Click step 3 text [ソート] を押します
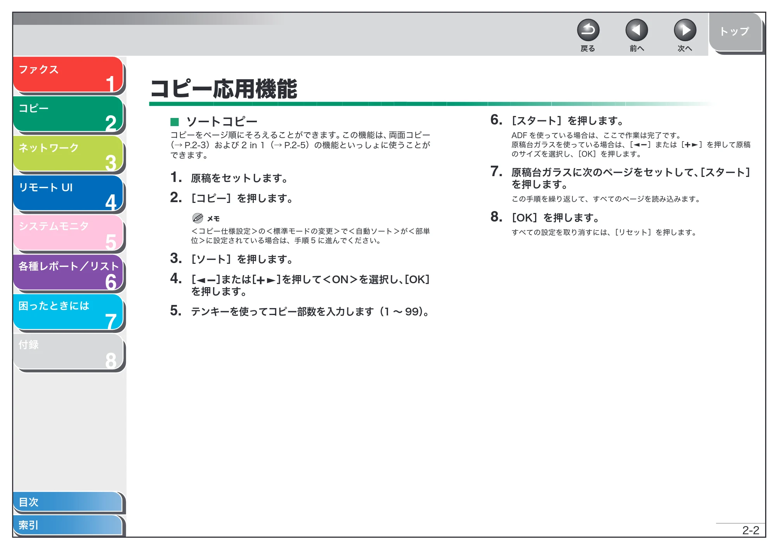776x549 pixels. tap(242, 259)
